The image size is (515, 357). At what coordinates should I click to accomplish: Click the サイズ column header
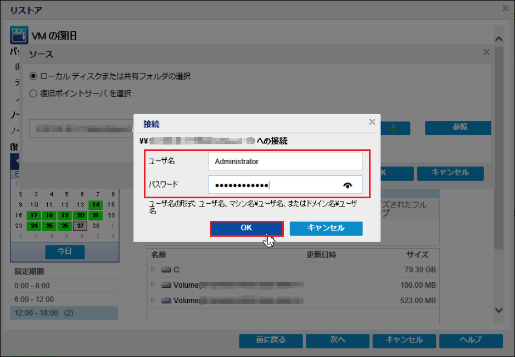click(x=417, y=255)
